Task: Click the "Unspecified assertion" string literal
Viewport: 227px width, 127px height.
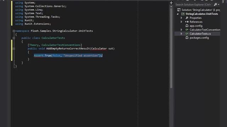Action: (81, 56)
